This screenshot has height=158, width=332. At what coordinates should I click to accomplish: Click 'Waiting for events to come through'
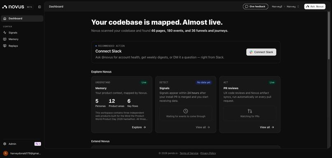186,116
